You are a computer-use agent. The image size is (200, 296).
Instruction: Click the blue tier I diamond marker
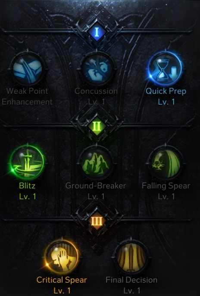(x=97, y=32)
